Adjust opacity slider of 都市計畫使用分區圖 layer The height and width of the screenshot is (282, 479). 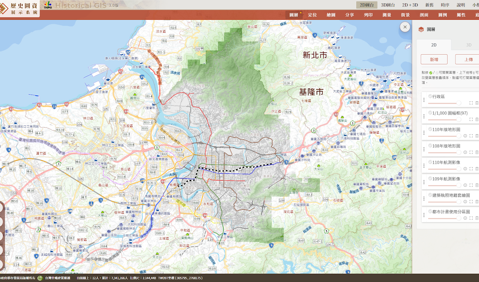click(445, 218)
